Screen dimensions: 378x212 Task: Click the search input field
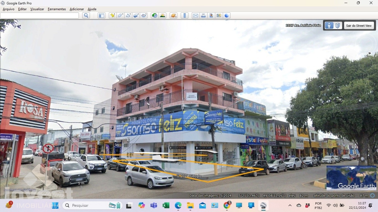39,15
